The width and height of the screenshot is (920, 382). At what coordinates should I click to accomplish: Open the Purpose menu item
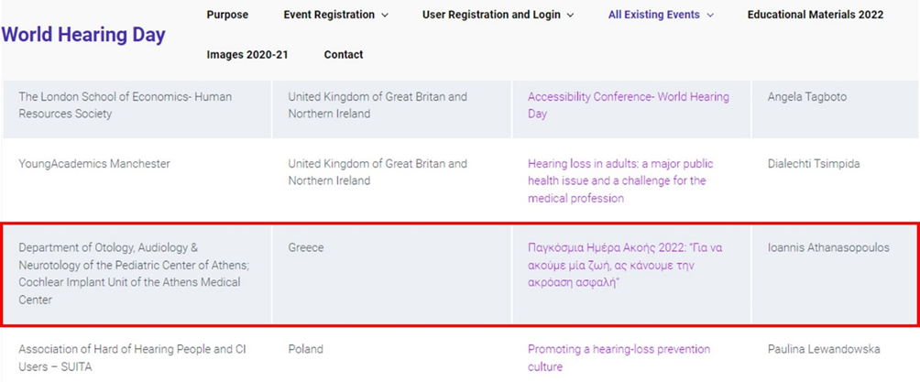[x=227, y=15]
